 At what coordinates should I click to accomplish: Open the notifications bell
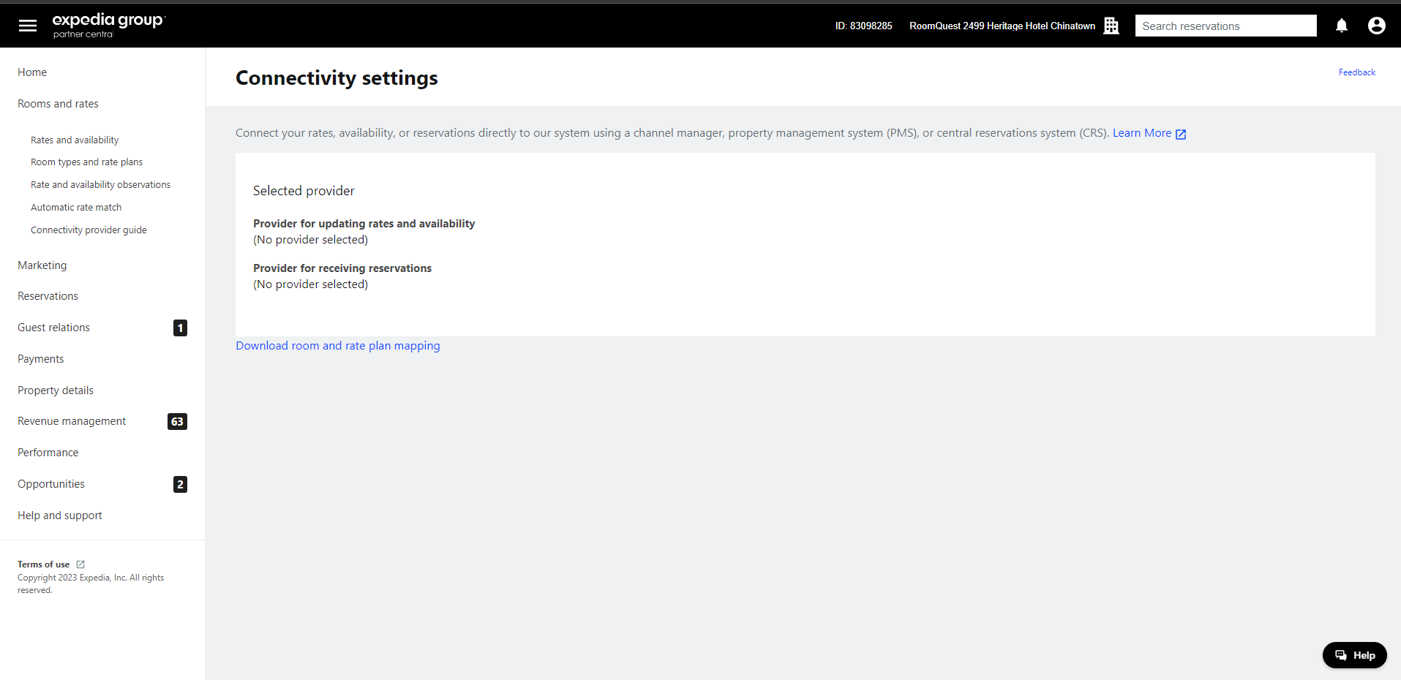[x=1342, y=26]
